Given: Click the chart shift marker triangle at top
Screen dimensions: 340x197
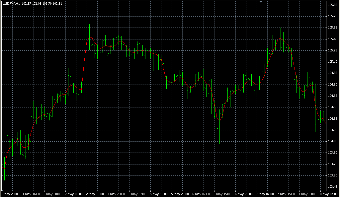Looking at the screenshot, I should pos(261,2).
